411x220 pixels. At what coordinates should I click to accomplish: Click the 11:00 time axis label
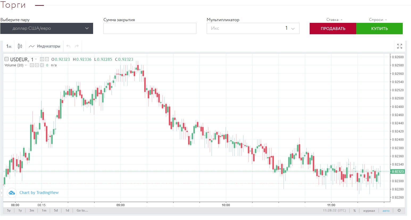331,205
